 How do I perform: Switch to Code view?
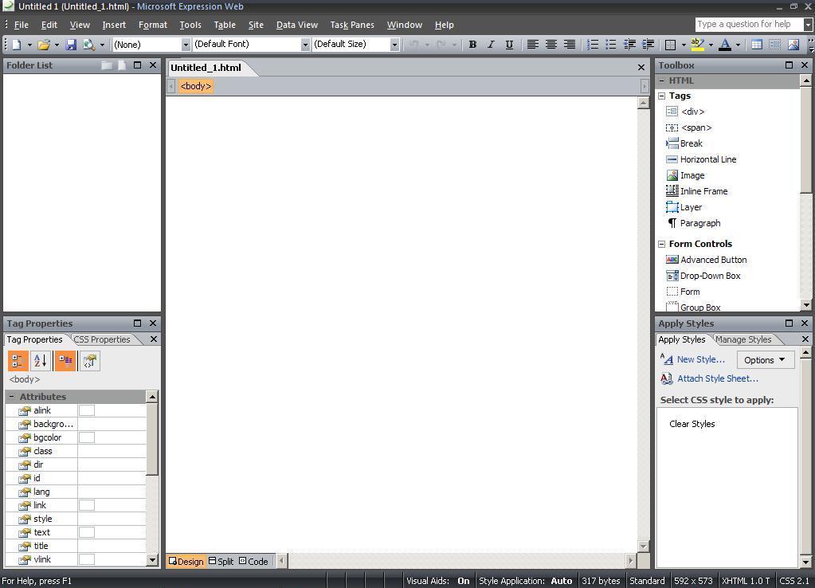click(x=253, y=562)
